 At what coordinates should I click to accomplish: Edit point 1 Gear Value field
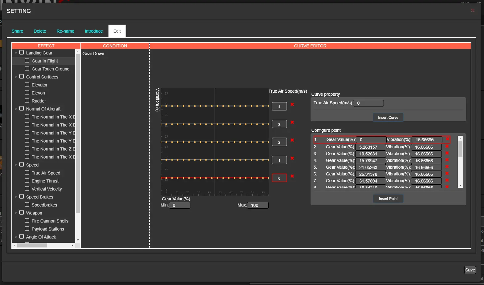click(x=371, y=140)
